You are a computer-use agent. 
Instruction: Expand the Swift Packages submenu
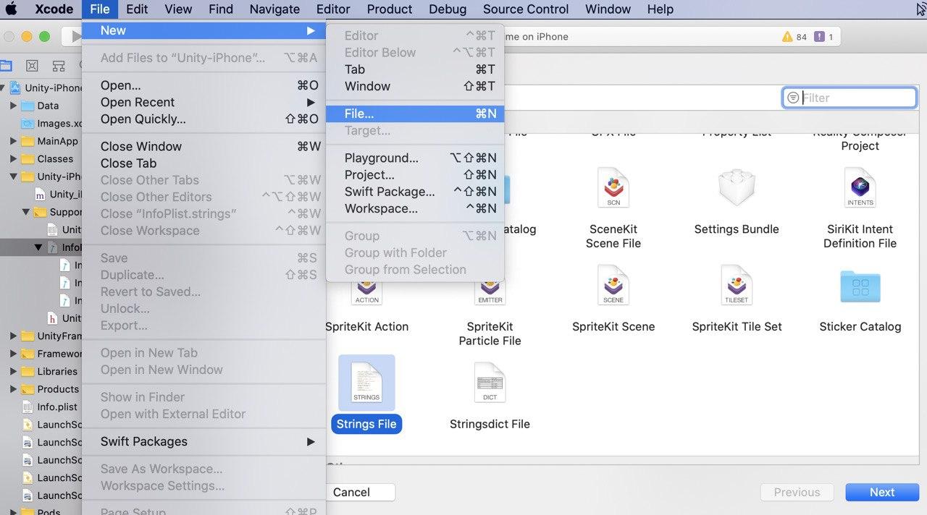tap(204, 441)
